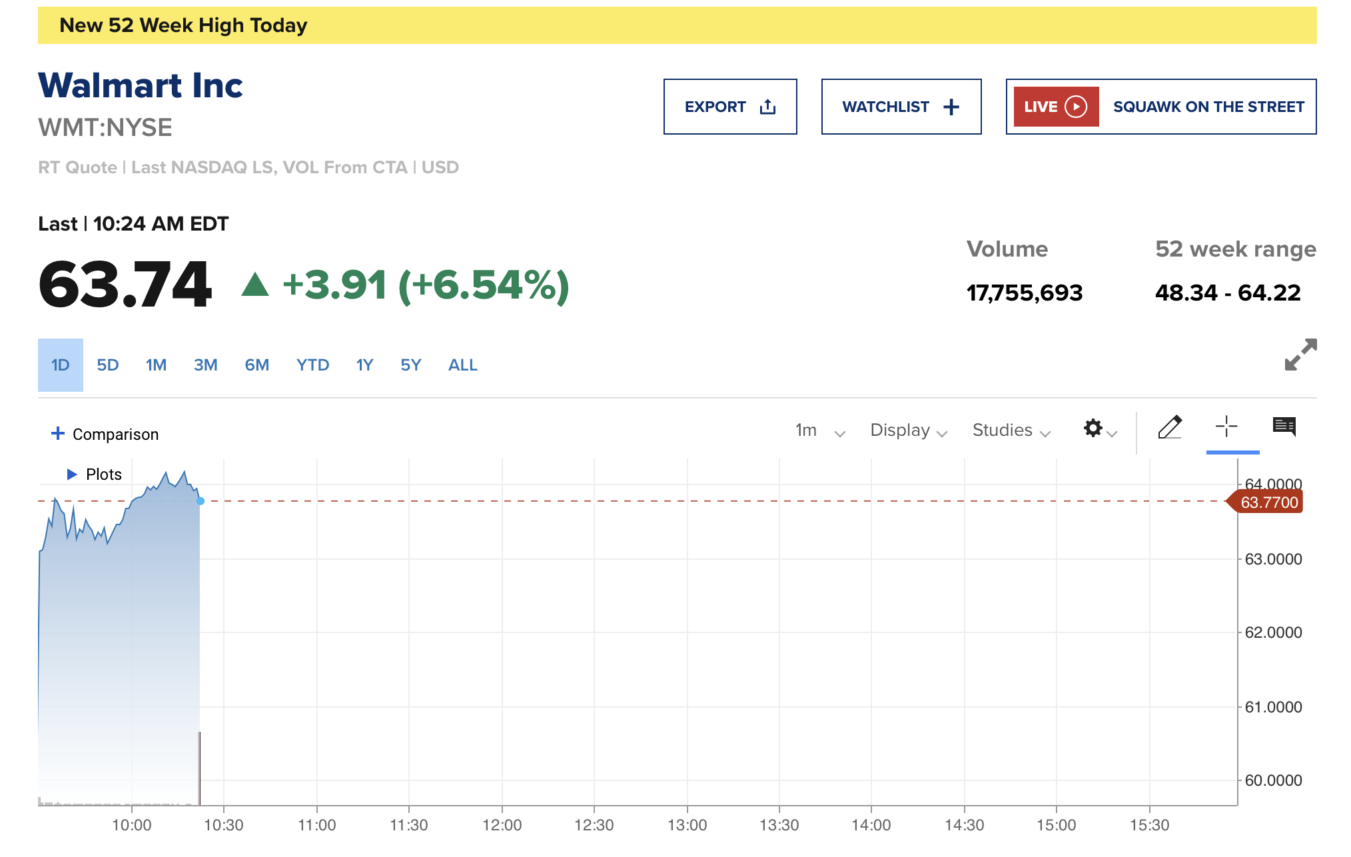The width and height of the screenshot is (1351, 857).
Task: Click the export share icon
Action: [767, 107]
